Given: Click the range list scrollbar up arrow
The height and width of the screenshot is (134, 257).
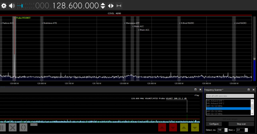Looking at the screenshot, I should [252, 101].
